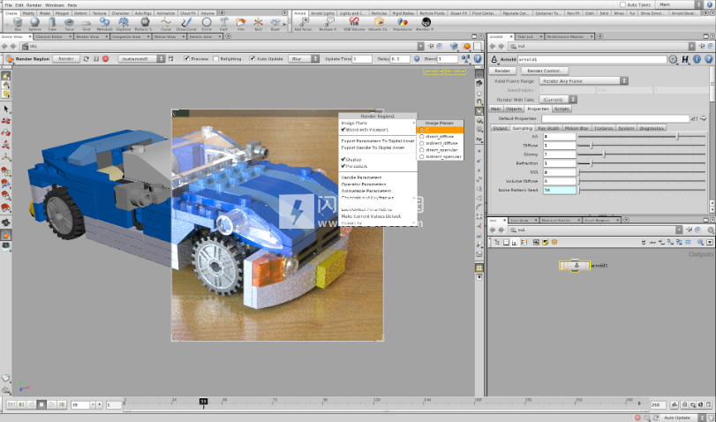Click the Procedural shelf tool
716x422 pixels.
pos(403,24)
